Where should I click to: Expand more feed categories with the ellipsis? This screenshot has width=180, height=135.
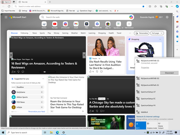[130, 33]
